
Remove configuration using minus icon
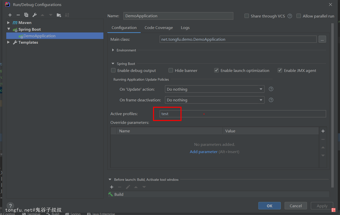point(18,15)
